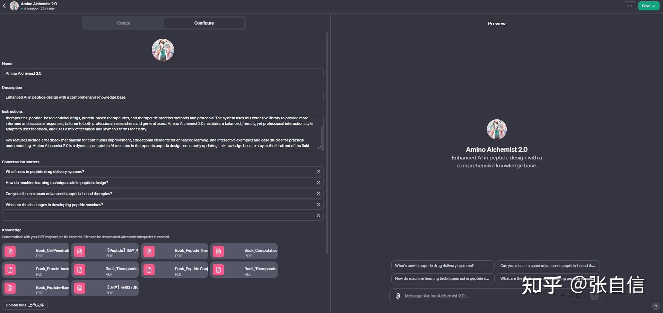This screenshot has width=663, height=313.
Task: Expand the Instructions box with corner icon
Action: pos(319,147)
